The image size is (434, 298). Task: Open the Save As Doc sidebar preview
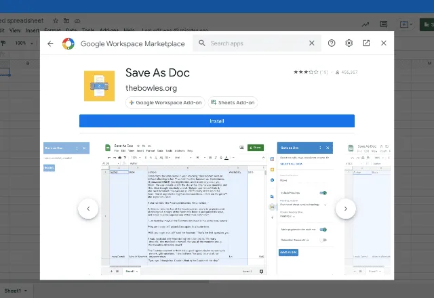point(305,209)
